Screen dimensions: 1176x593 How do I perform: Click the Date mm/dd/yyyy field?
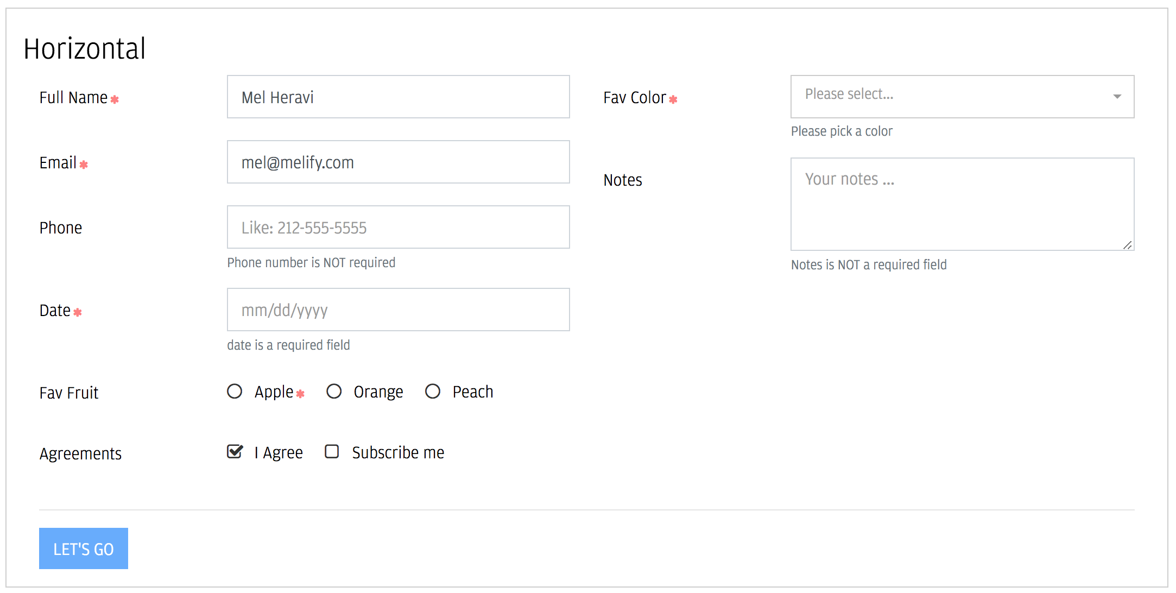pos(399,310)
